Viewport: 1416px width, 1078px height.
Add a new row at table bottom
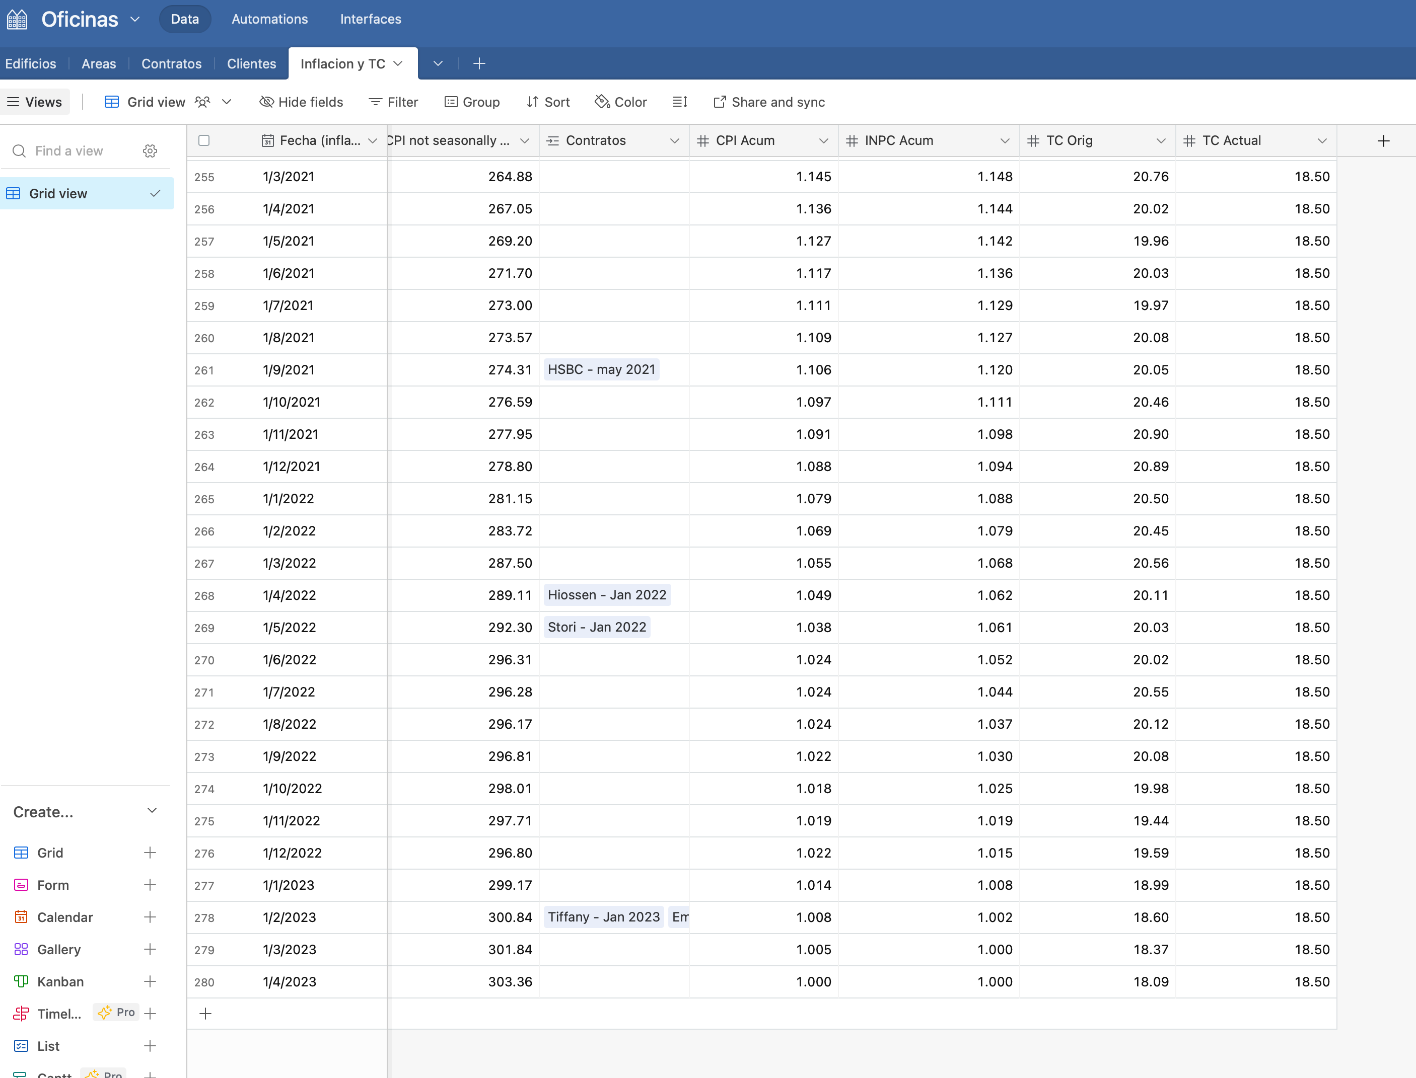(x=205, y=1014)
